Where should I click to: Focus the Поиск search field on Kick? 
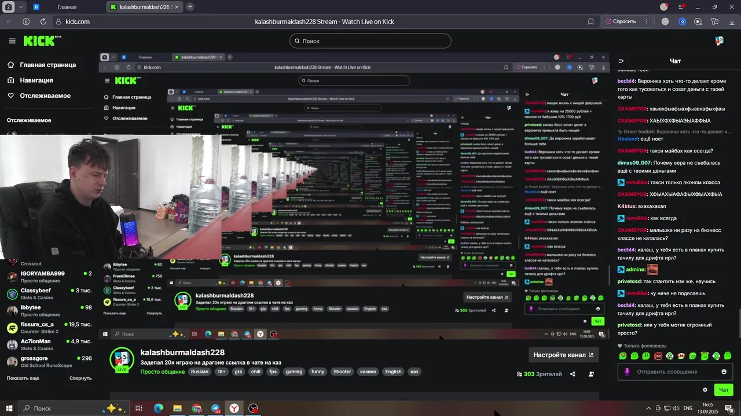370,41
